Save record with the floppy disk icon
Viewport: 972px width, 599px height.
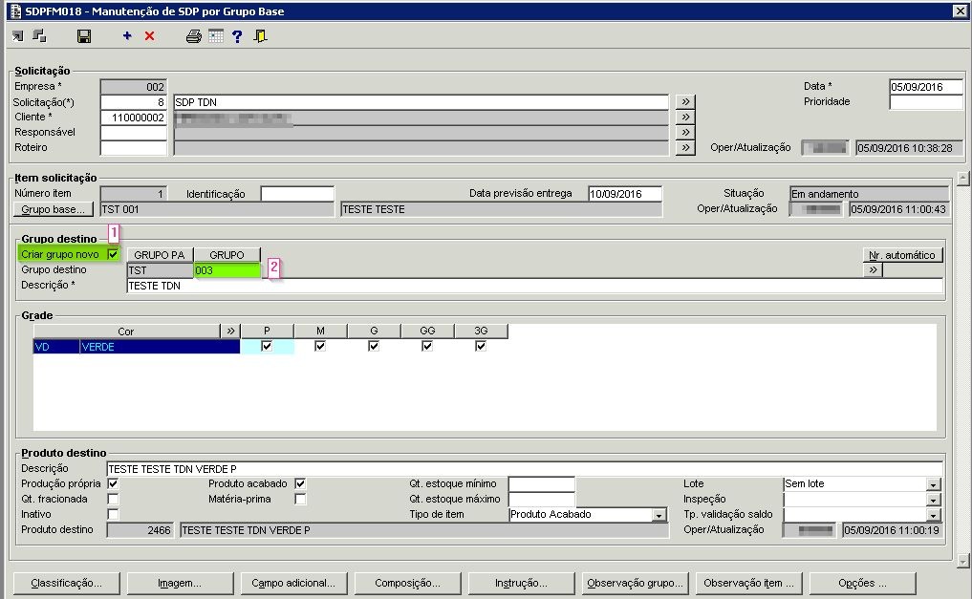[x=84, y=36]
